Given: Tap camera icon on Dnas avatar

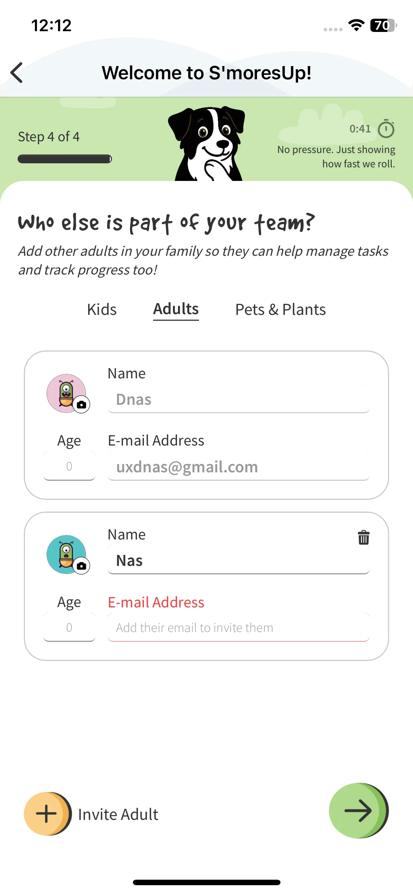Looking at the screenshot, I should point(81,404).
